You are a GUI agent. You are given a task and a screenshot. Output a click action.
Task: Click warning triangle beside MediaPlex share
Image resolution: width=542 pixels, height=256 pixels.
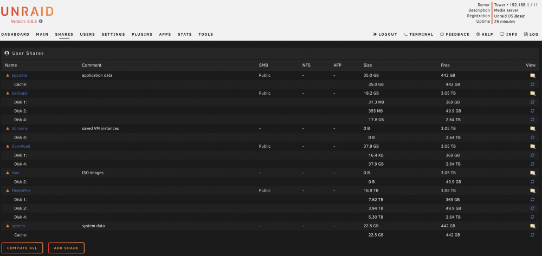8,191
